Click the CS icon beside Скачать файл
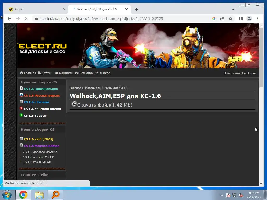Viewport: 267px width, 200px height. pyautogui.click(x=74, y=104)
